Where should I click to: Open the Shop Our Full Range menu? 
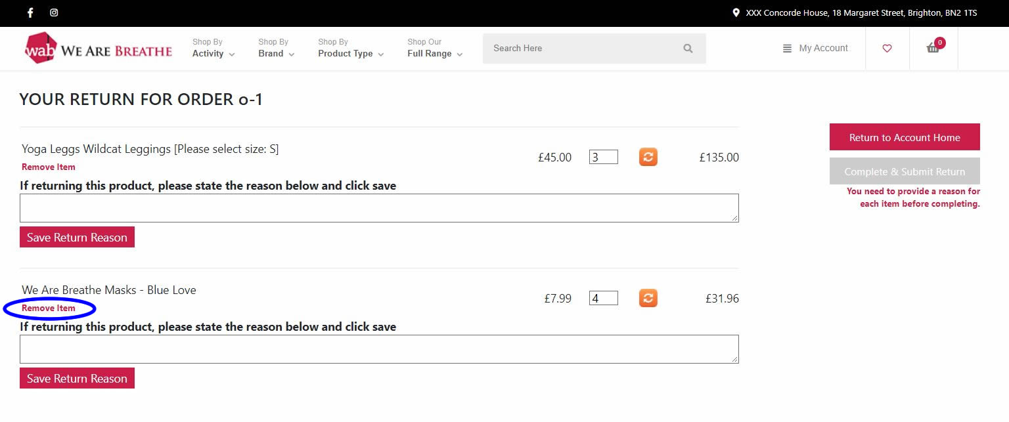tap(435, 48)
